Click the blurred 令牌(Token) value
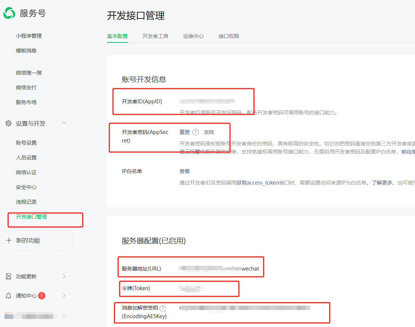415x327 pixels. point(191,289)
